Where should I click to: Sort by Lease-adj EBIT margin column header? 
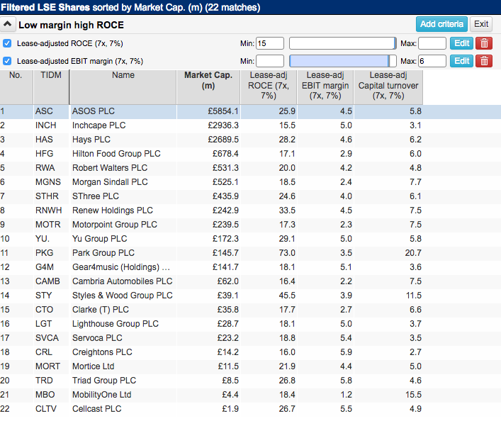click(325, 87)
